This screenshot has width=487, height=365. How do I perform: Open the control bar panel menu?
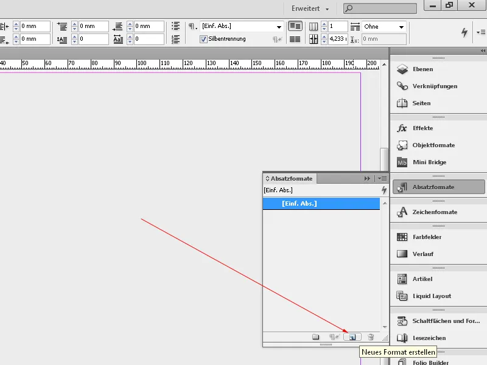481,32
